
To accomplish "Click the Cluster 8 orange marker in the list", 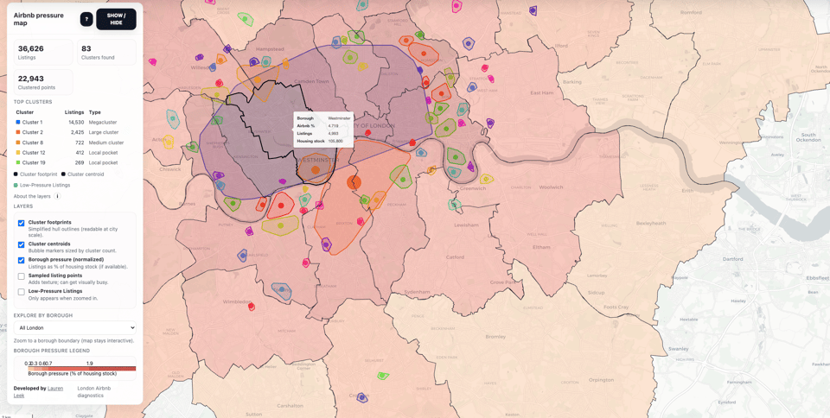I will (x=17, y=142).
